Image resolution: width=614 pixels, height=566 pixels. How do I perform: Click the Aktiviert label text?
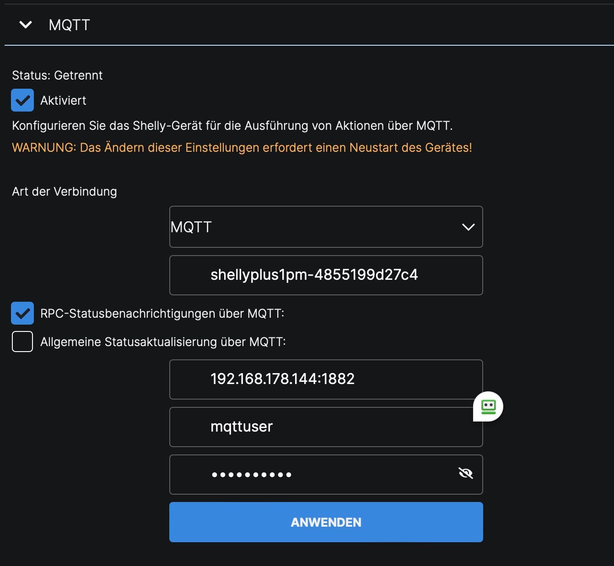(x=63, y=101)
